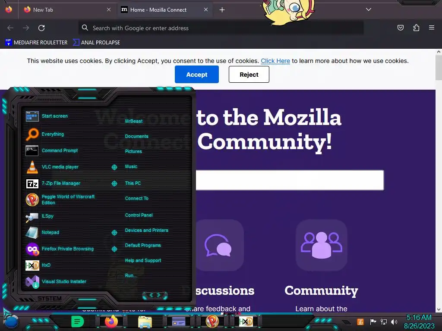This screenshot has height=331, width=442.
Task: Expand Firefox Private Browsing jump list arrow
Action: click(x=114, y=249)
